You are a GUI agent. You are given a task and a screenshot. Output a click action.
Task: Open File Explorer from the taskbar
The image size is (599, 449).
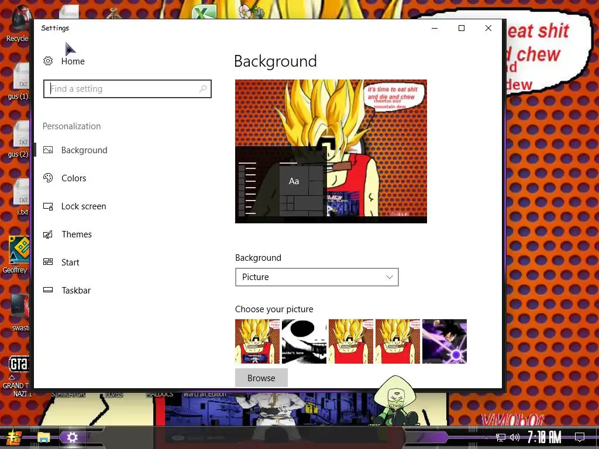43,437
